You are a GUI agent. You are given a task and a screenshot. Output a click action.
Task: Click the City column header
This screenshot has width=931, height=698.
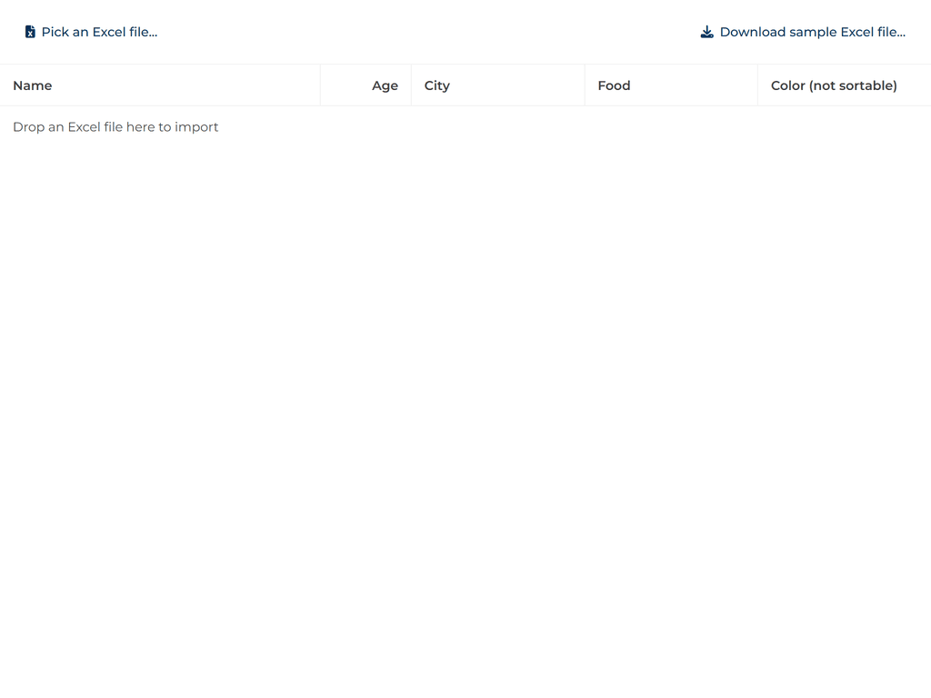(x=437, y=85)
